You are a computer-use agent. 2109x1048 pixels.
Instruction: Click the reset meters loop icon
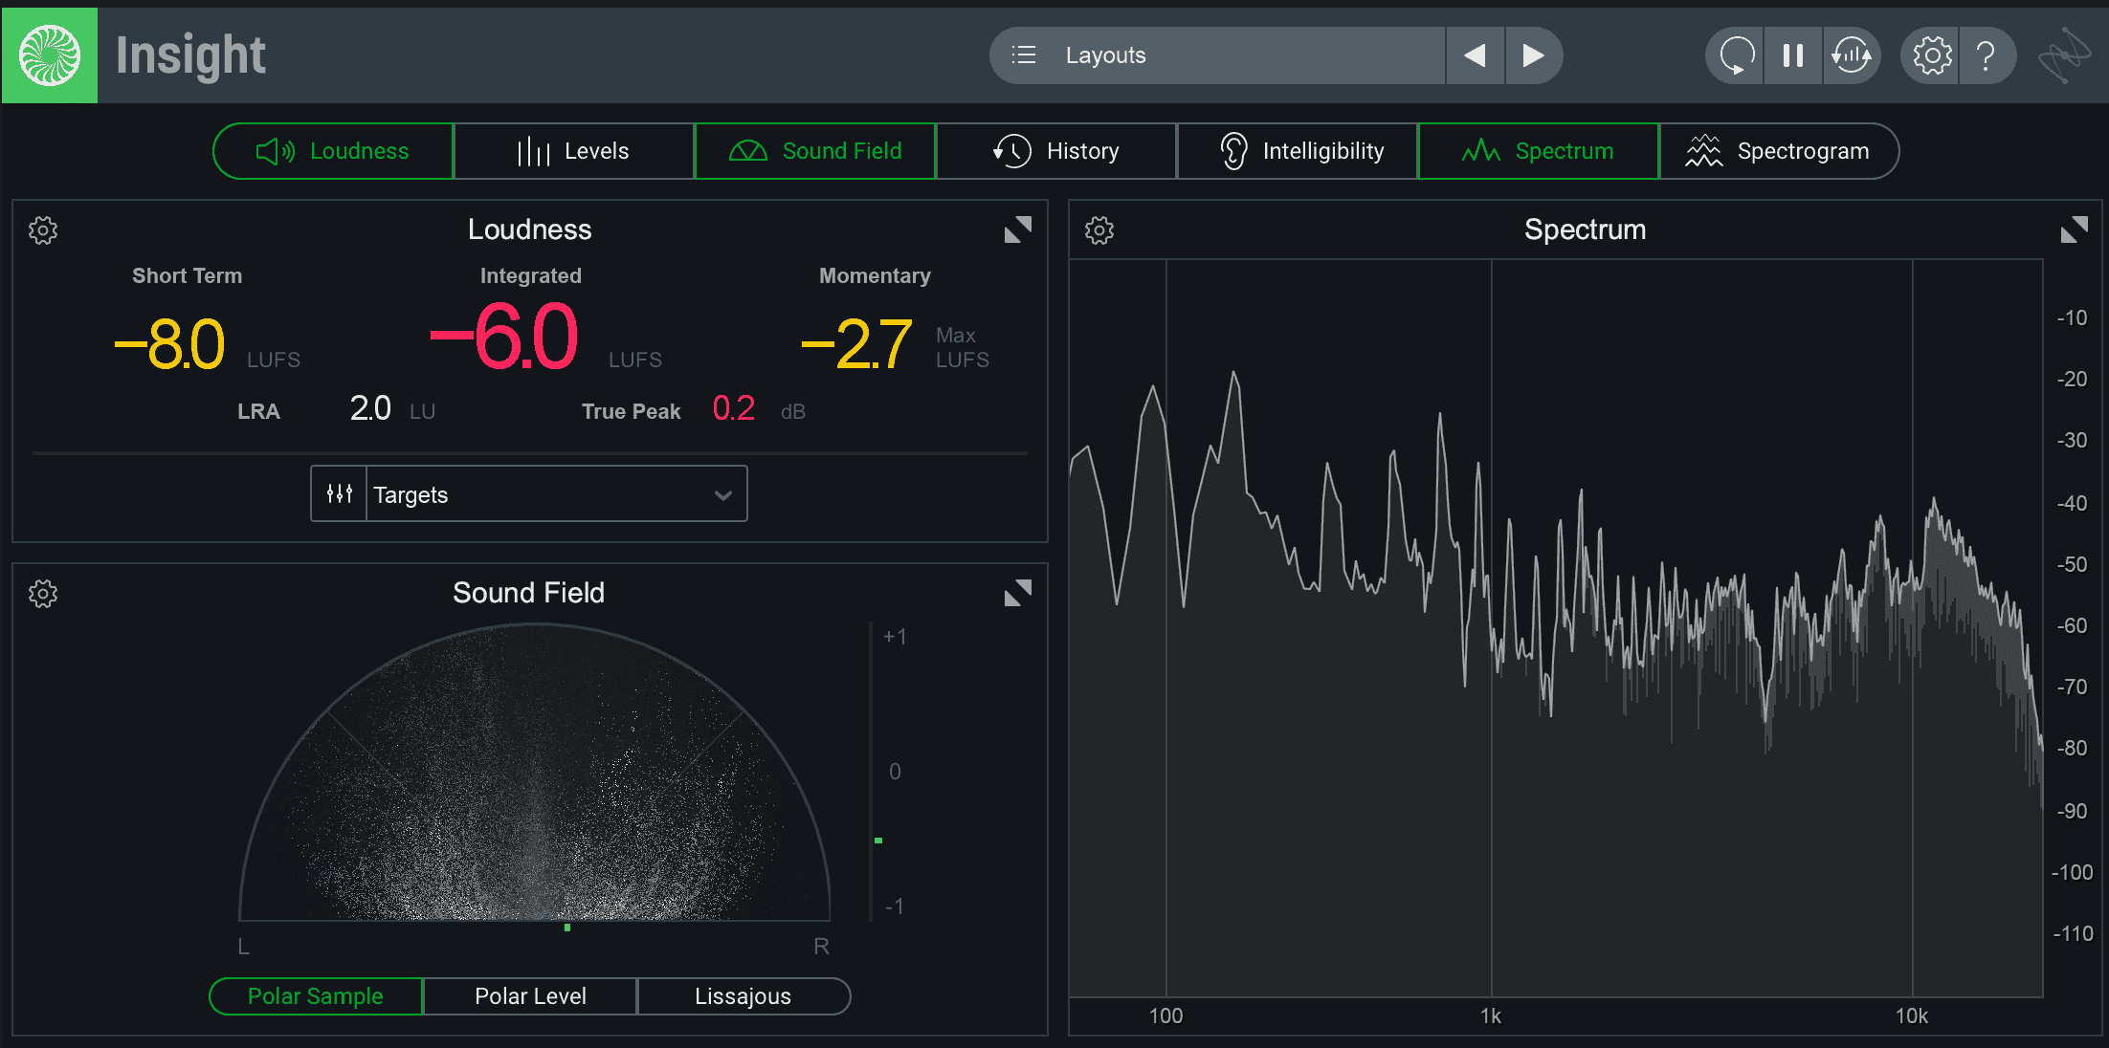pyautogui.click(x=1735, y=55)
